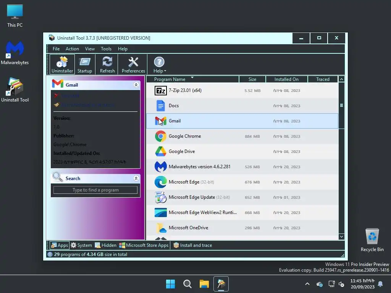Select the Microsoft OneDrive icon
The width and height of the screenshot is (391, 293).
point(161,228)
